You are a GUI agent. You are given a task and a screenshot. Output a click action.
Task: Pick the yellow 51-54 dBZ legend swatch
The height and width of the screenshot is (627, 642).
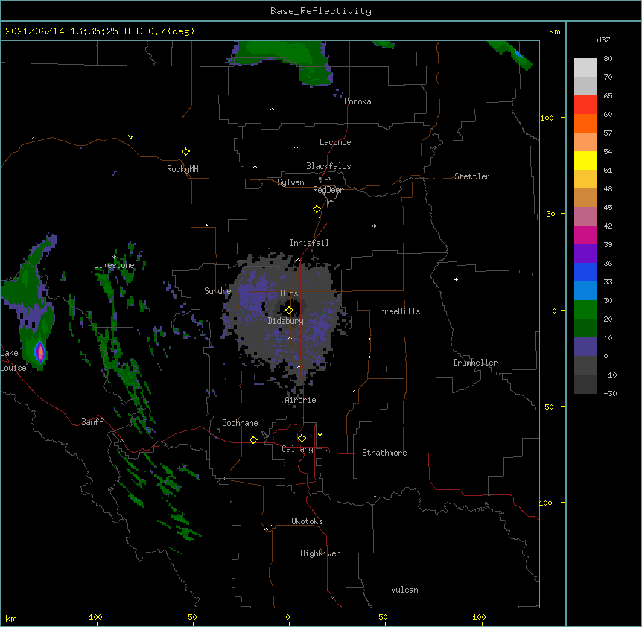click(x=585, y=160)
